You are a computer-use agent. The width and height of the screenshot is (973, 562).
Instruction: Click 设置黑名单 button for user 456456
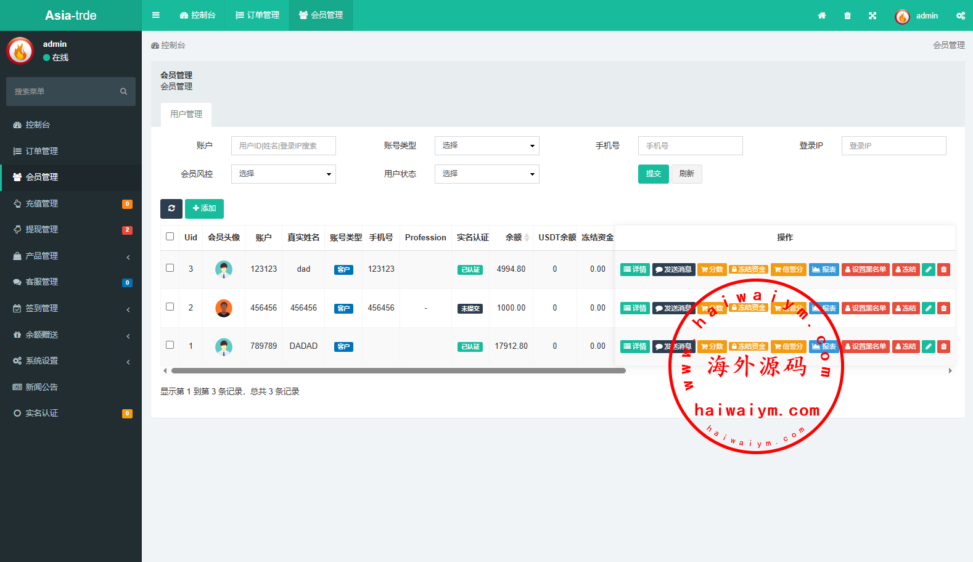[866, 308]
